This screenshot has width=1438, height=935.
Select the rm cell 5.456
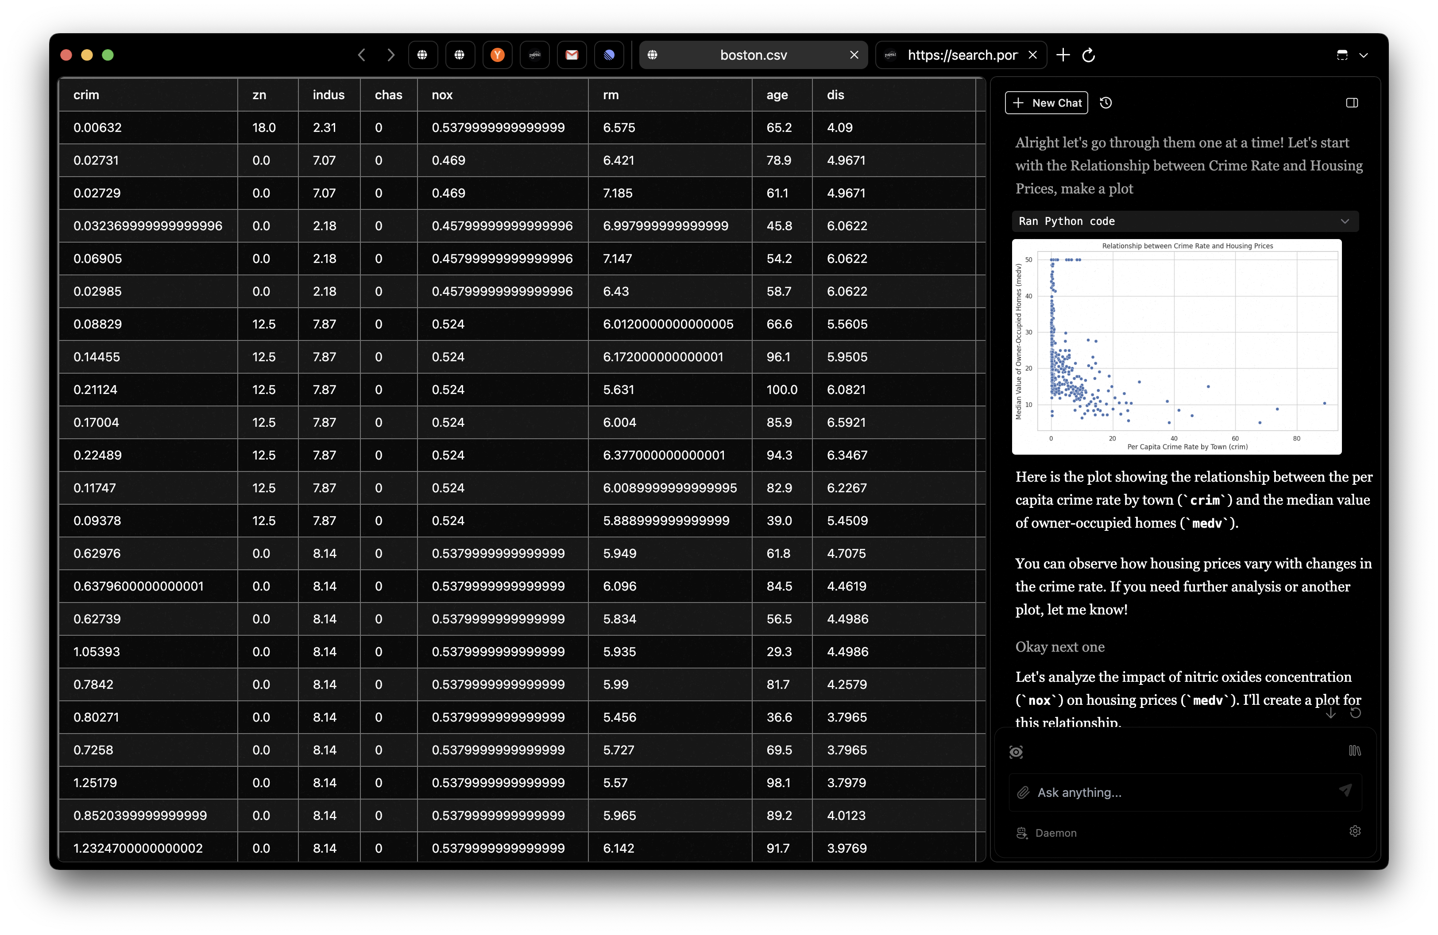click(670, 717)
